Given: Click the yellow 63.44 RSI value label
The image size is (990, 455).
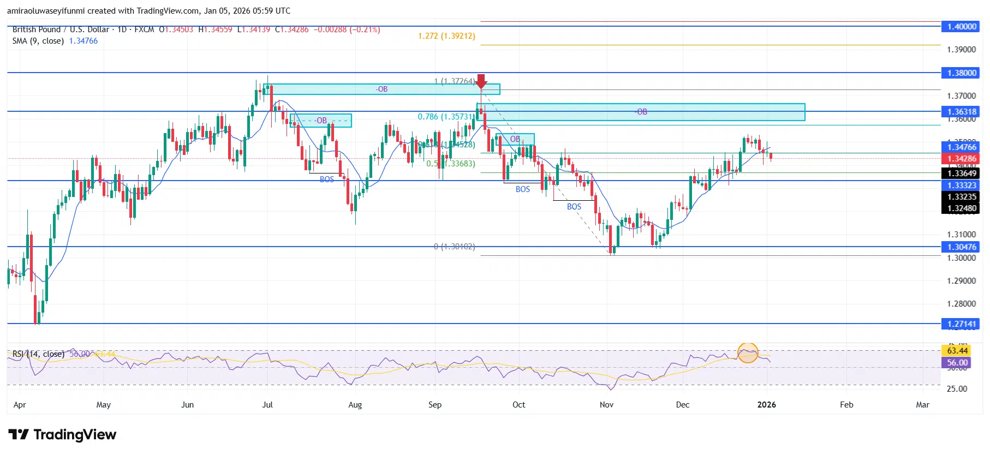Looking at the screenshot, I should 957,351.
